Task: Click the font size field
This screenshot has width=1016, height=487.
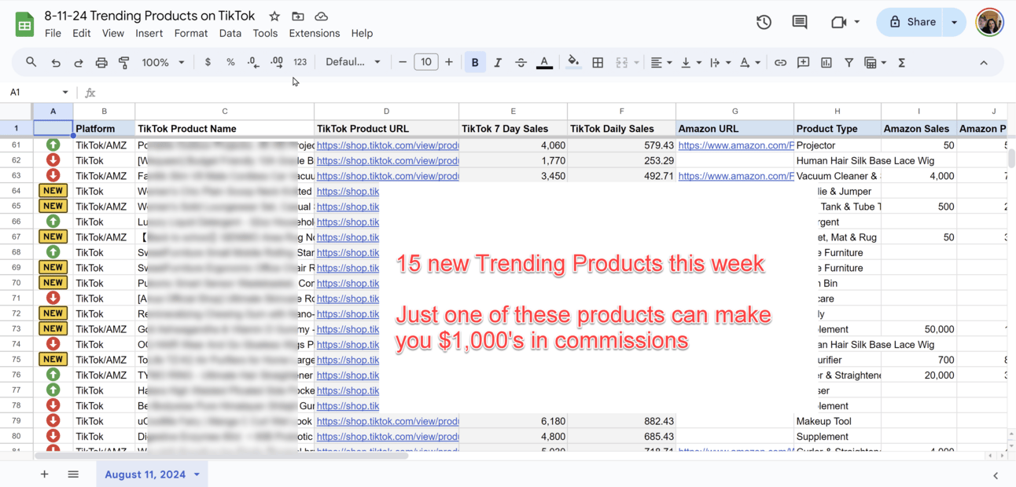Action: click(x=425, y=62)
